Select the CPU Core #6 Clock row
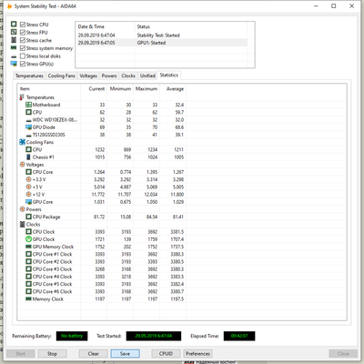Image resolution: width=364 pixels, height=364 pixels. pyautogui.click(x=102, y=291)
